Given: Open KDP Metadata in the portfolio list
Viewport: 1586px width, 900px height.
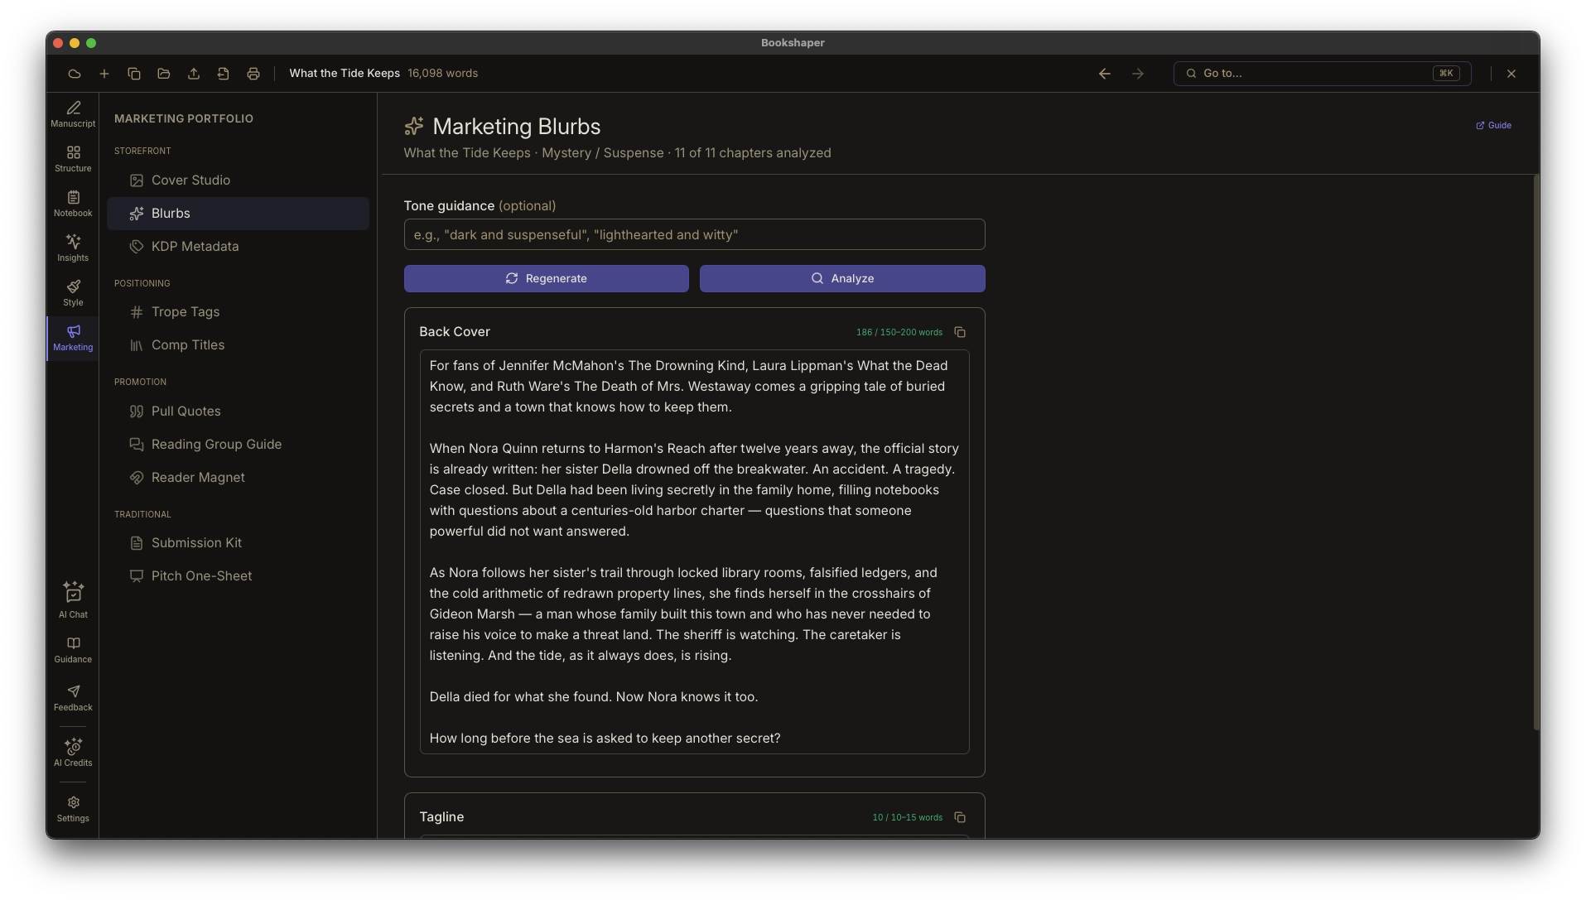Looking at the screenshot, I should coord(238,247).
